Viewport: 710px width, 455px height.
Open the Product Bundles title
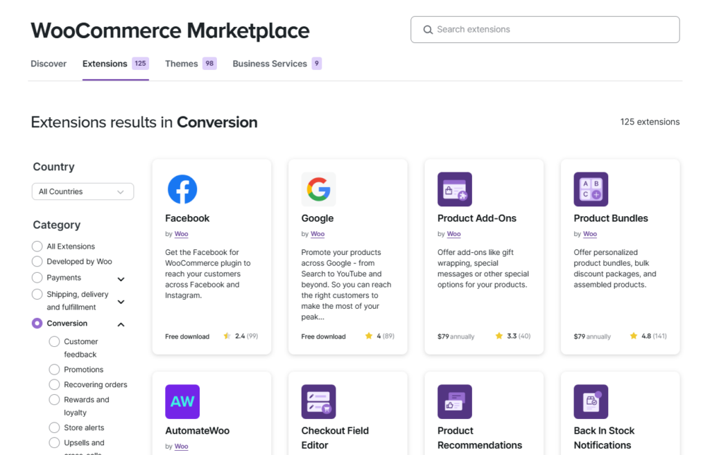pyautogui.click(x=611, y=218)
